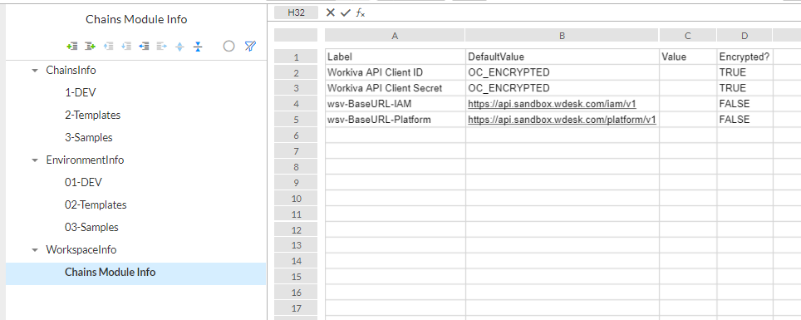Select OC_ENCRYPTED cell in Client ID row
This screenshot has width=801, height=320.
(x=563, y=72)
